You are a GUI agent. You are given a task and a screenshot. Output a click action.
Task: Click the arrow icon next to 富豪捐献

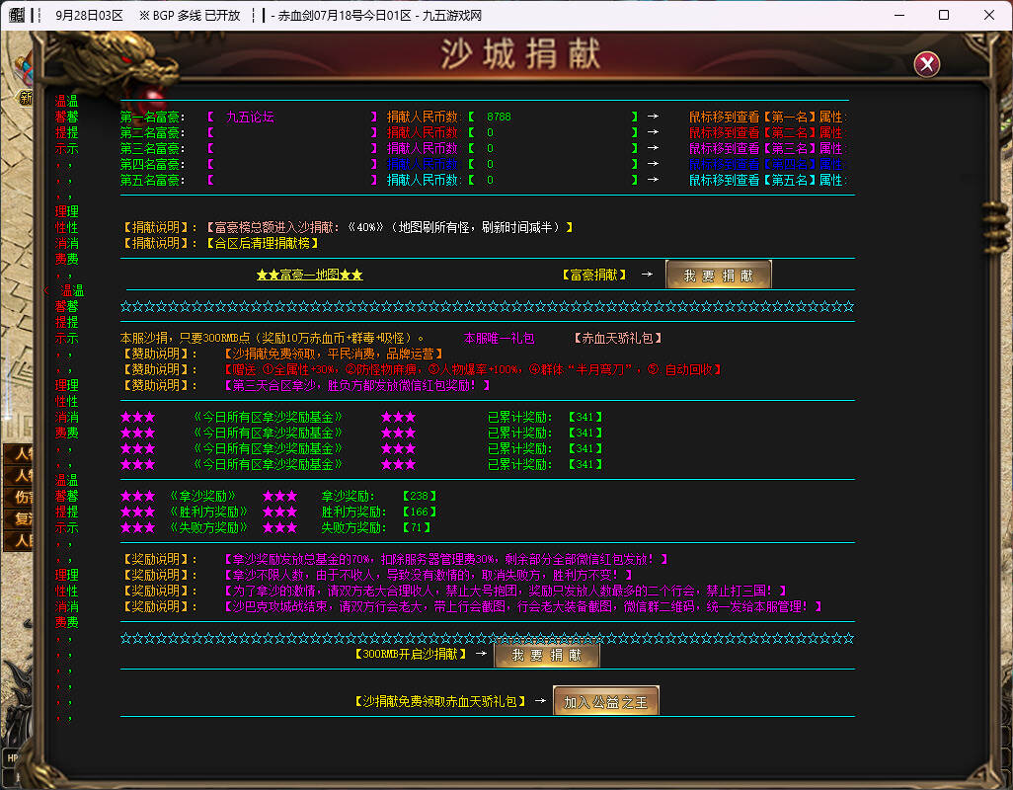pos(647,275)
